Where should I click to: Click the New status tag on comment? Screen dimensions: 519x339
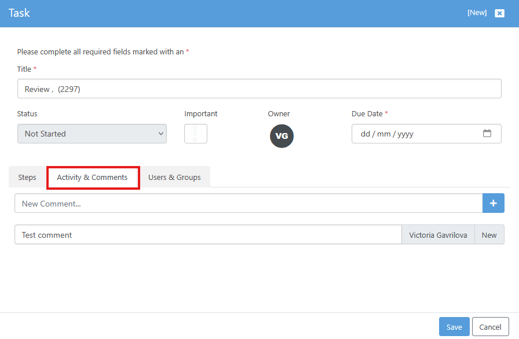tap(489, 235)
